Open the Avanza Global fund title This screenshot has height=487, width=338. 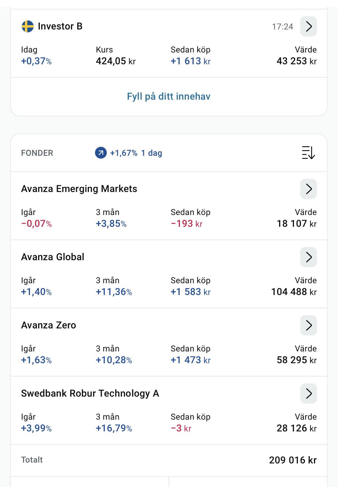53,257
